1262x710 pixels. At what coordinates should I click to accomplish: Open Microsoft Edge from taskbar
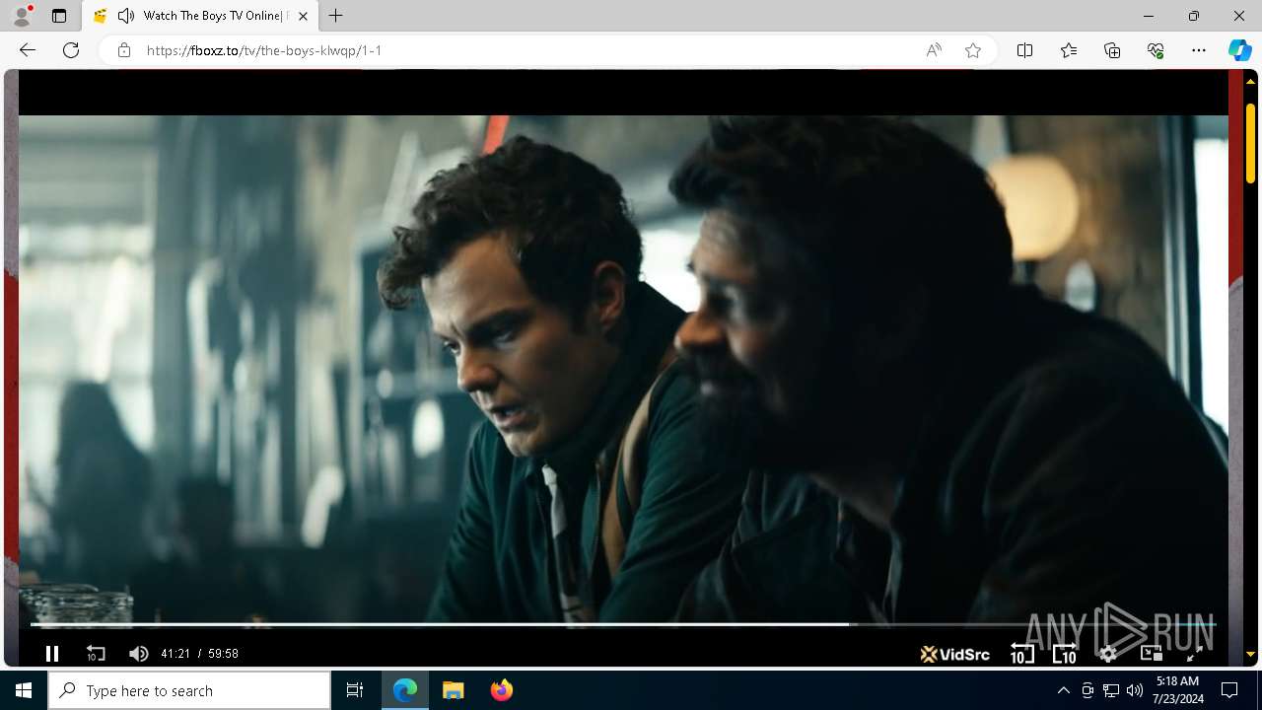[x=405, y=690]
